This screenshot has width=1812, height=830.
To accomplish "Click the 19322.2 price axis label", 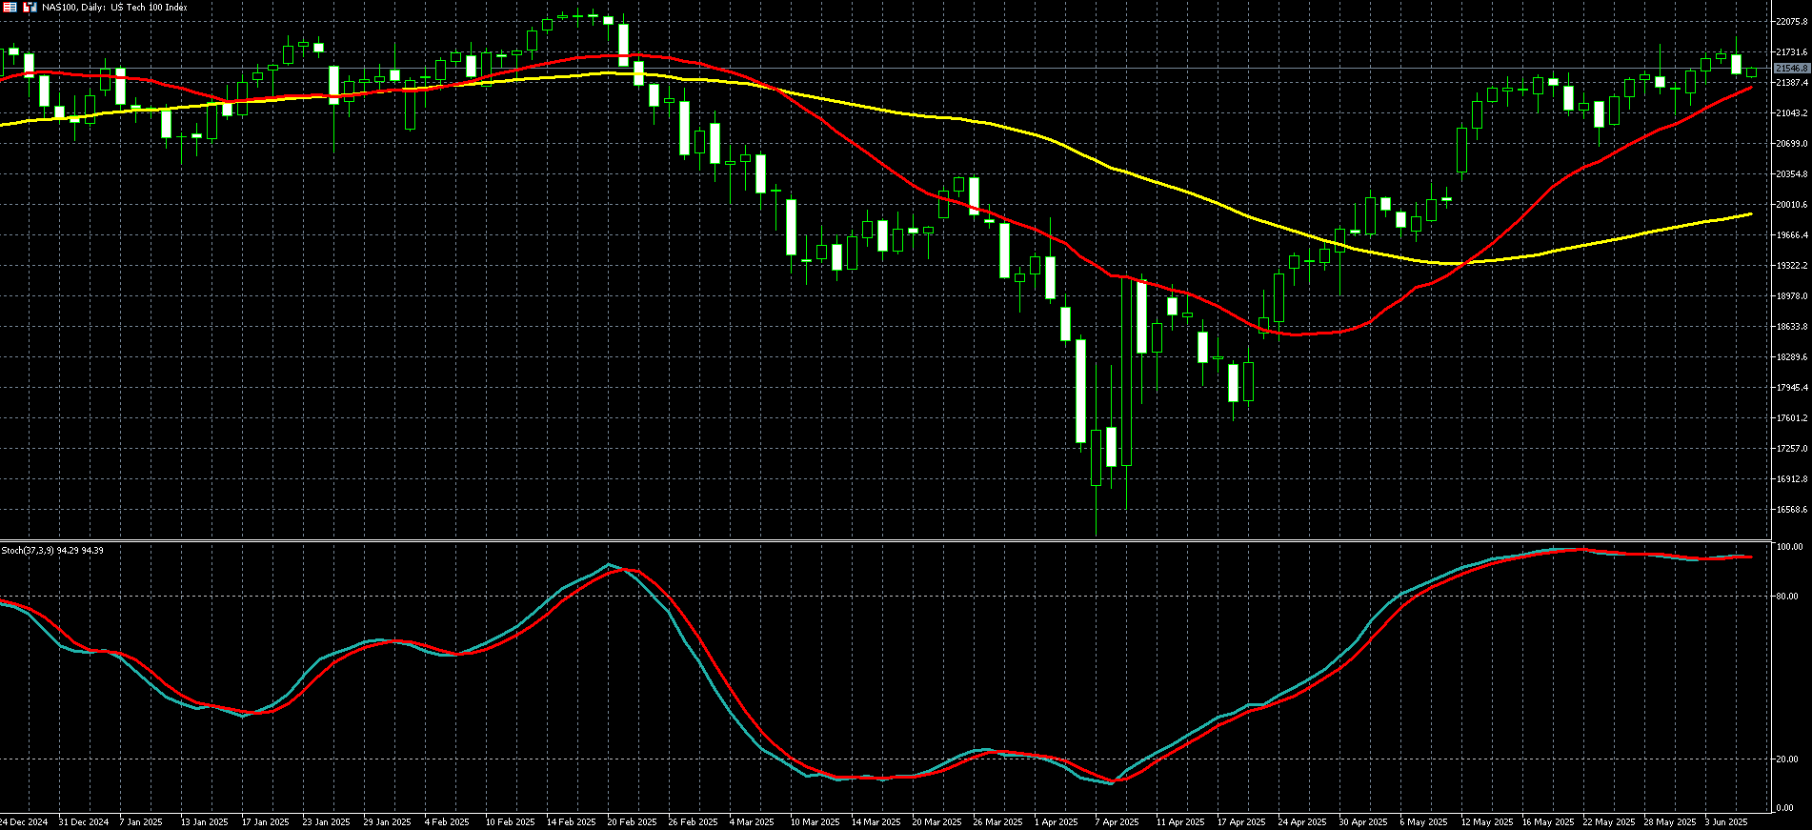I will (1791, 266).
